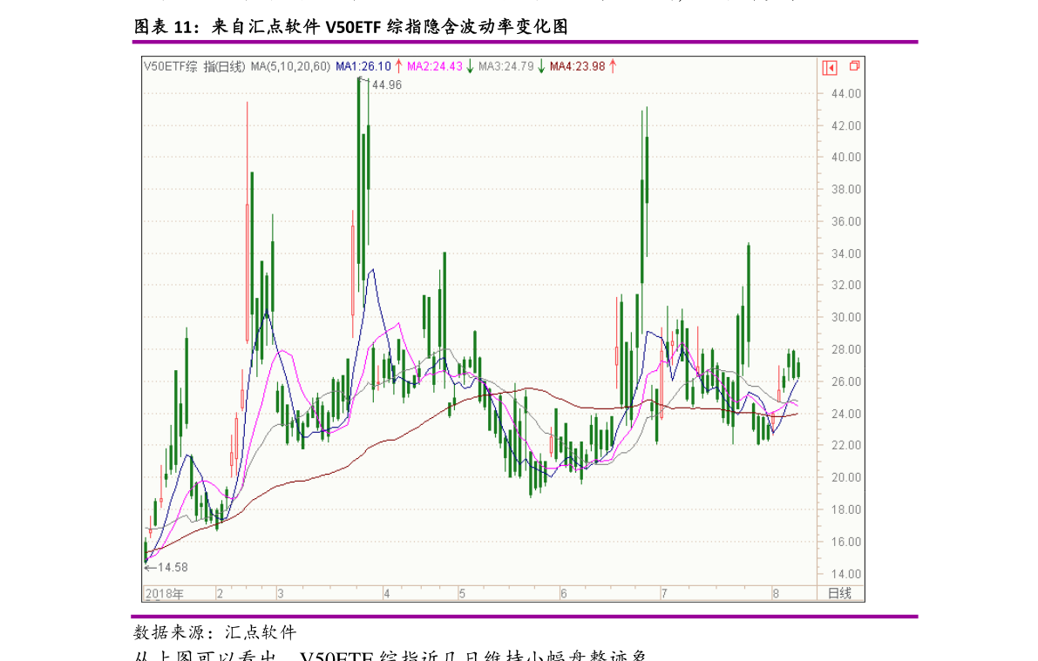Viewport: 1038px width, 661px height.
Task: Click the 44.96 high price marker
Action: point(386,85)
